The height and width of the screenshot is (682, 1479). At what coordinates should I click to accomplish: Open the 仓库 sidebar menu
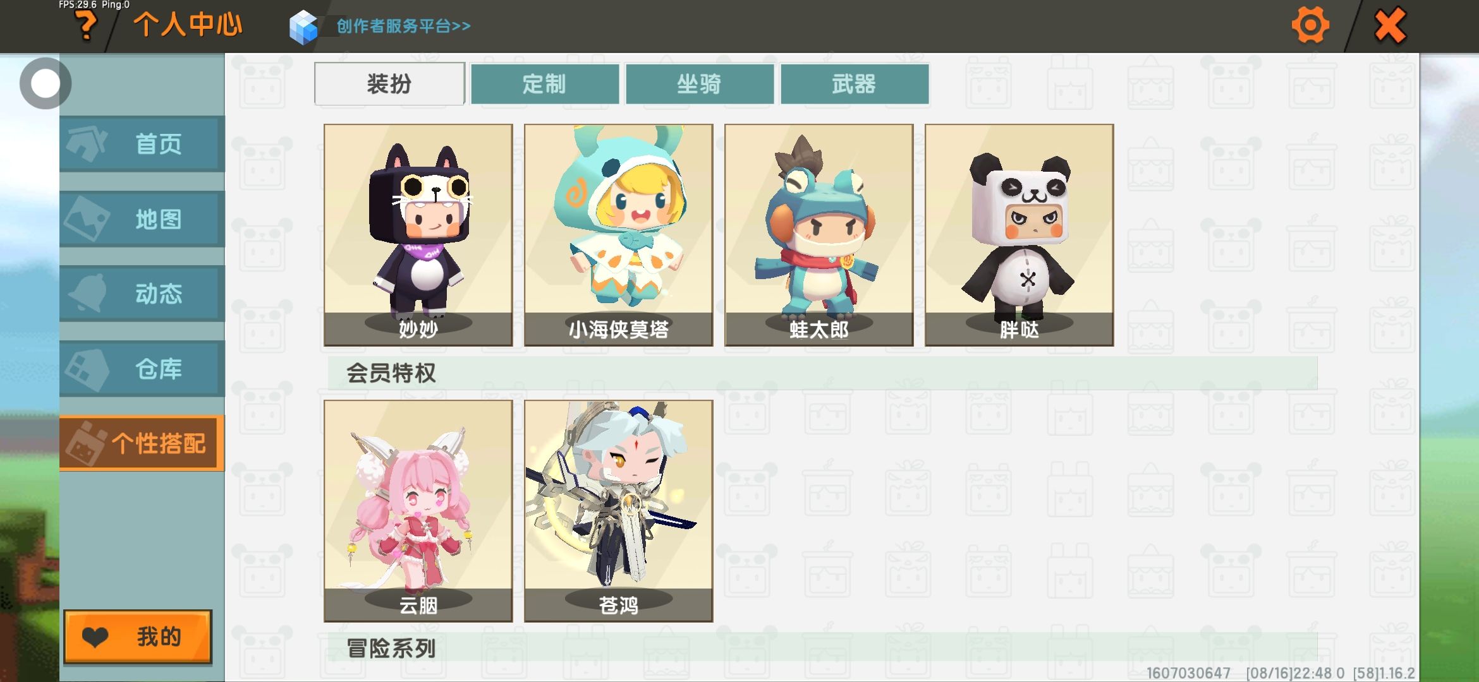pos(142,369)
